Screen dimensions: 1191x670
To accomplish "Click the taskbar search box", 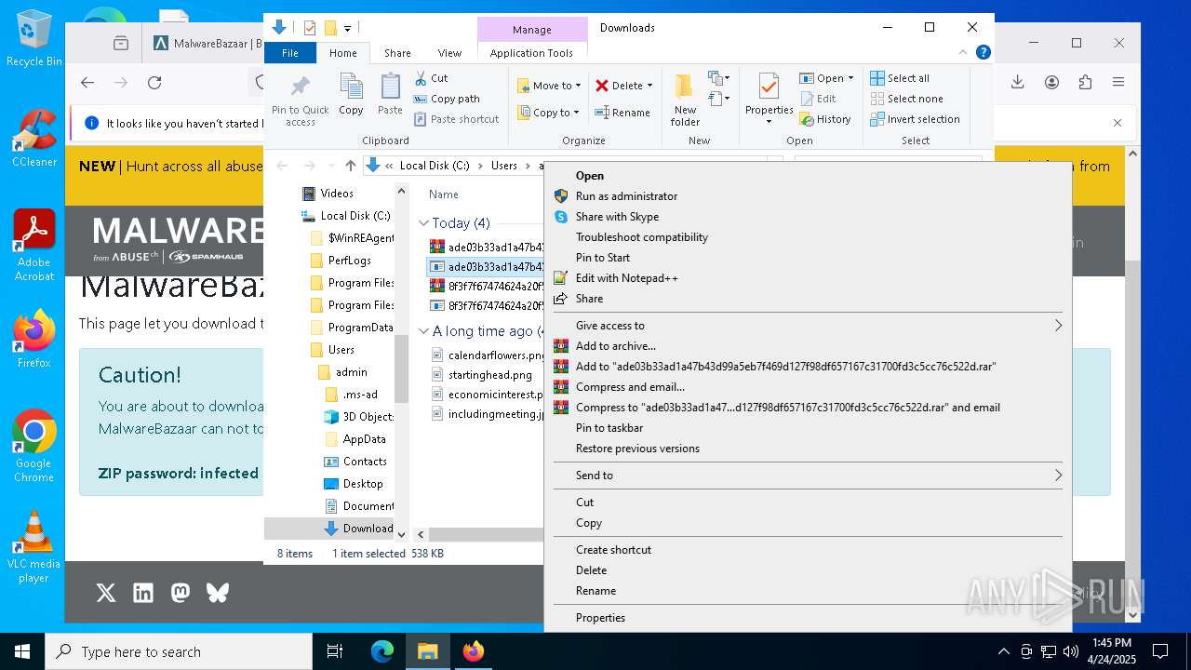I will tap(179, 651).
